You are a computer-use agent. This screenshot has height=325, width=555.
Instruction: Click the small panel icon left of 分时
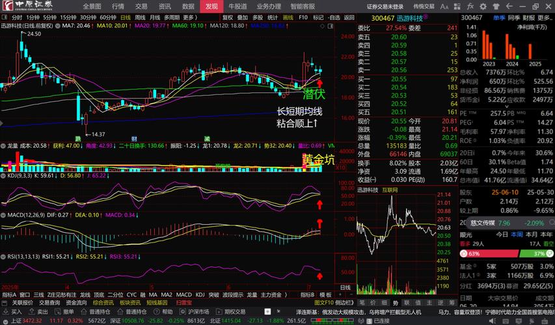pos(5,18)
